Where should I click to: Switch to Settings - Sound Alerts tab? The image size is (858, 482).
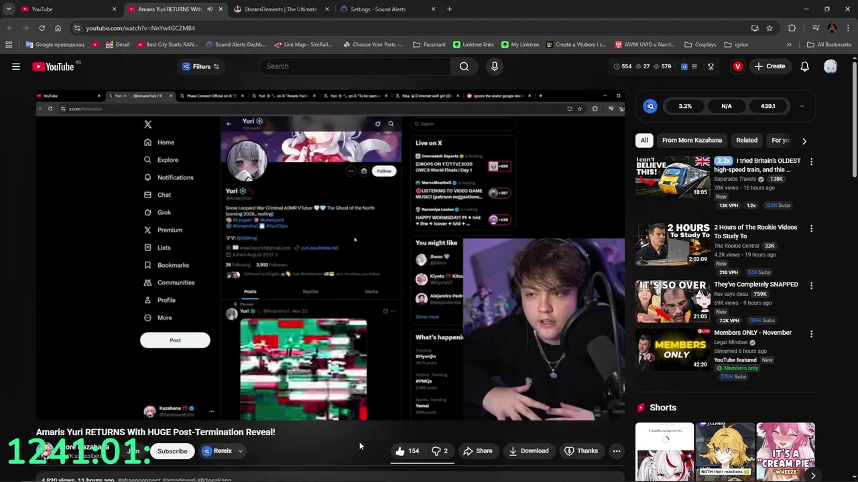pos(387,9)
